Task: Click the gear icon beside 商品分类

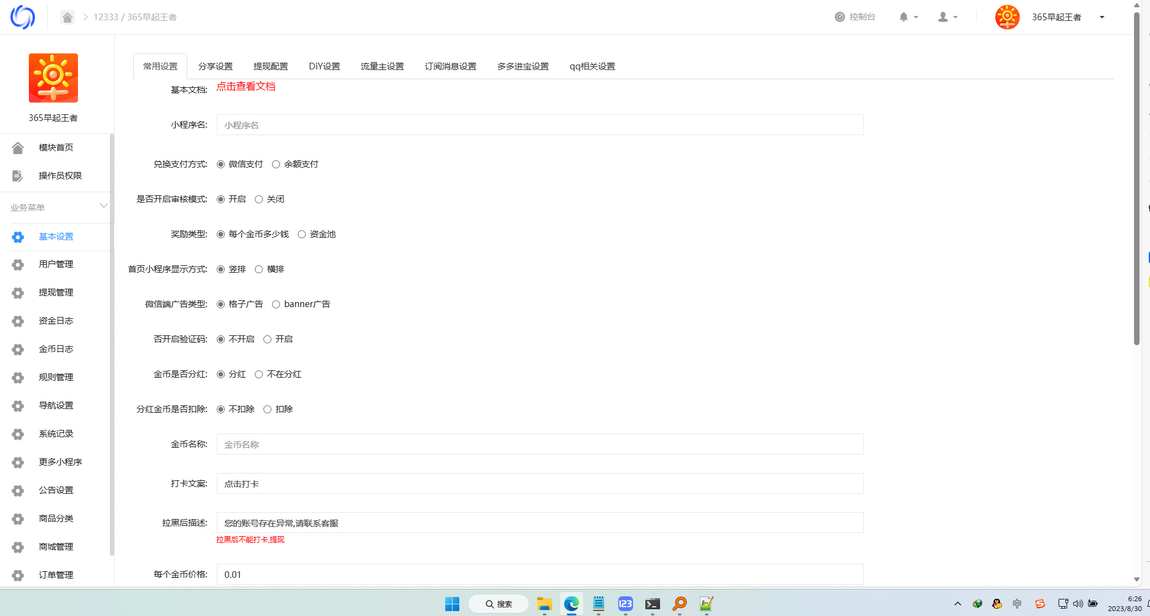Action: (x=18, y=519)
